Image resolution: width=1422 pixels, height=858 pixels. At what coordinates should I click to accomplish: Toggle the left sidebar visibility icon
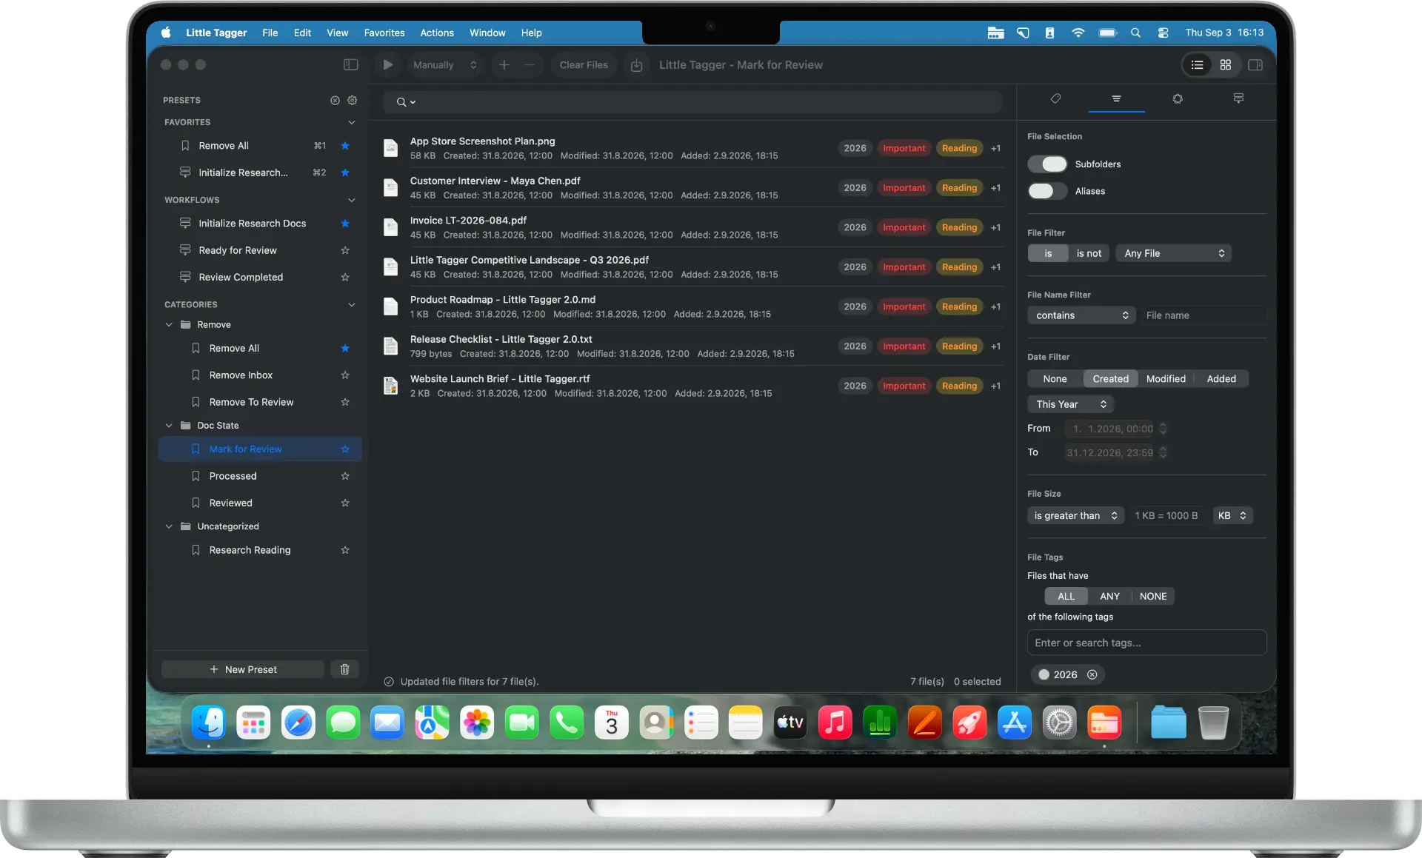(x=351, y=65)
